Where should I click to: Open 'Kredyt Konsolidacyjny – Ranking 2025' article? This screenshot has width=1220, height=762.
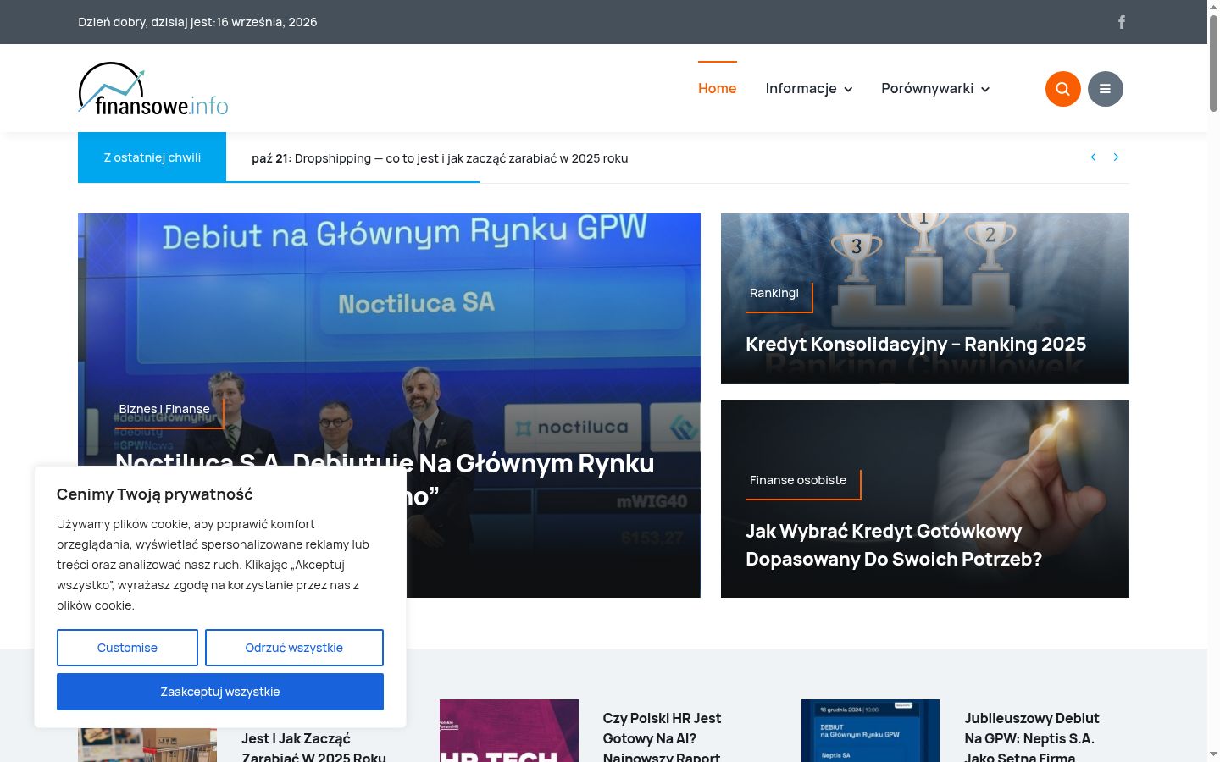pos(916,344)
